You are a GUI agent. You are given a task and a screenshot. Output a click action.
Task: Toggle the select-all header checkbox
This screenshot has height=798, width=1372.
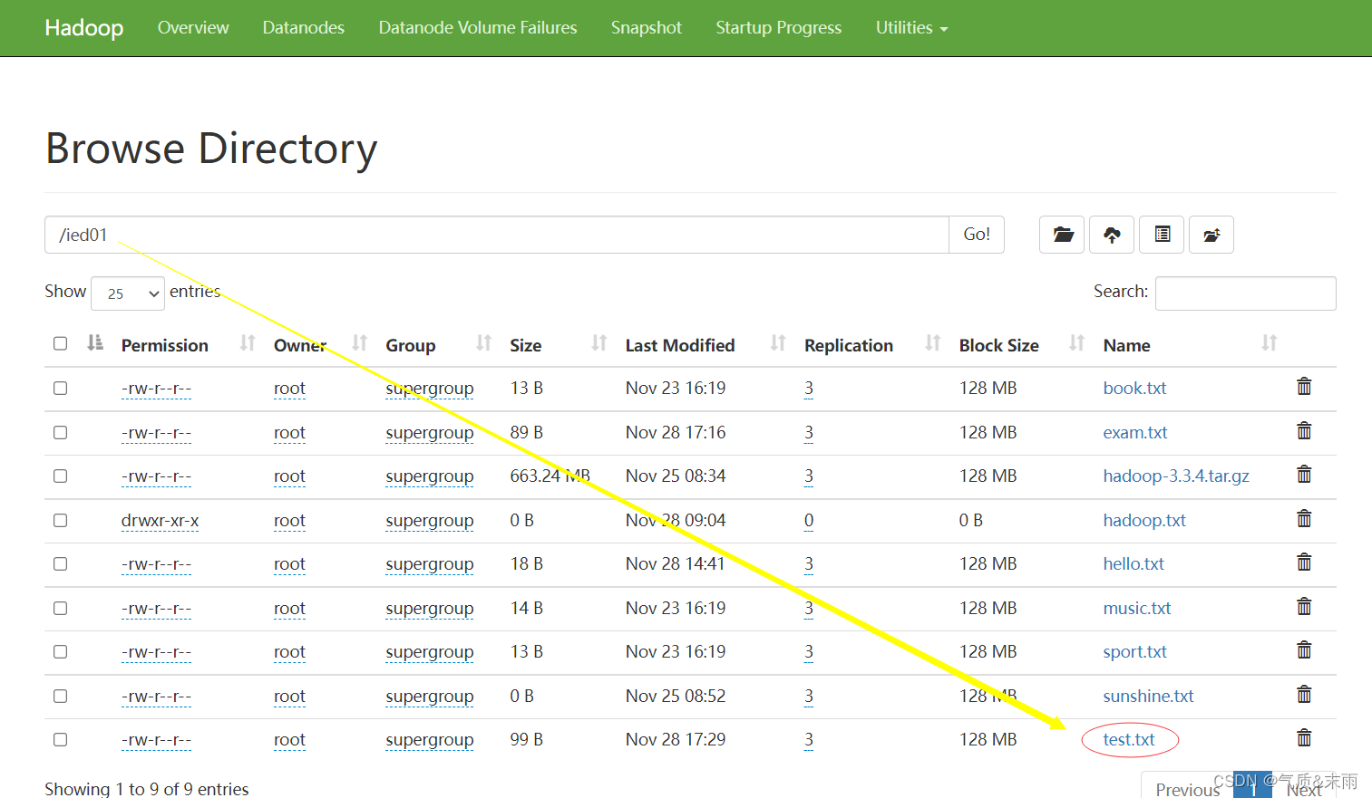tap(60, 343)
